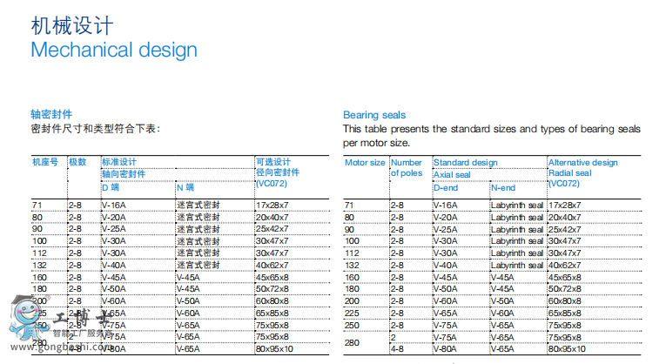
Task: Select the '可选设计' column header
Action: click(272, 162)
